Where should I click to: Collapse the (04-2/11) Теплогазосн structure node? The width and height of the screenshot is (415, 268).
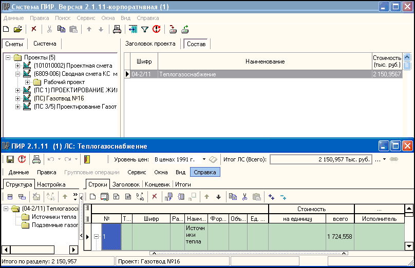(x=6, y=209)
